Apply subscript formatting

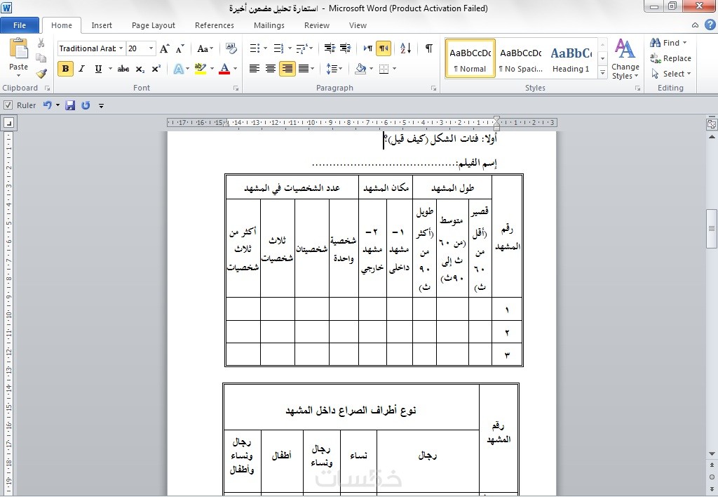click(140, 69)
